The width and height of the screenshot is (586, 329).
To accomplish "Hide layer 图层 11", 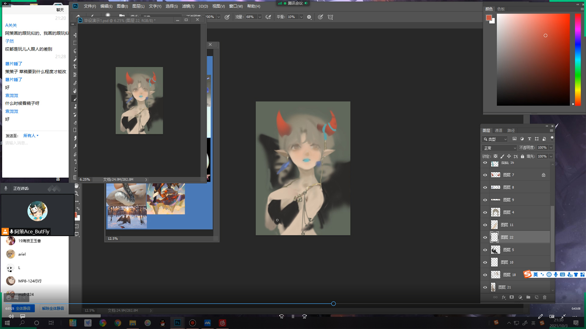I will [x=485, y=225].
